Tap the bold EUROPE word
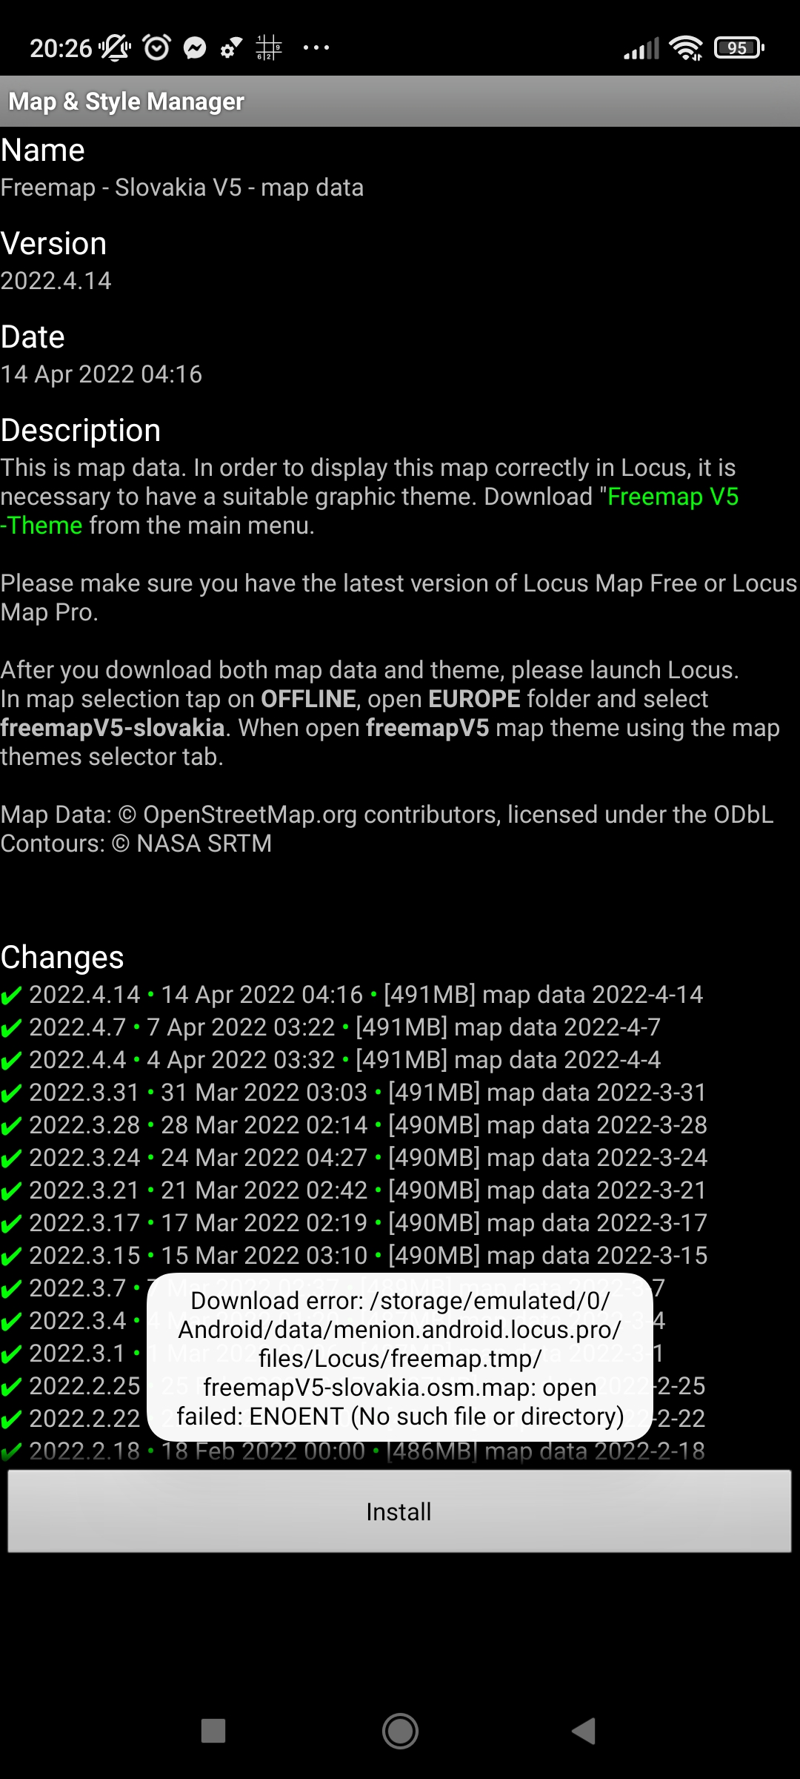800x1779 pixels. [x=474, y=699]
